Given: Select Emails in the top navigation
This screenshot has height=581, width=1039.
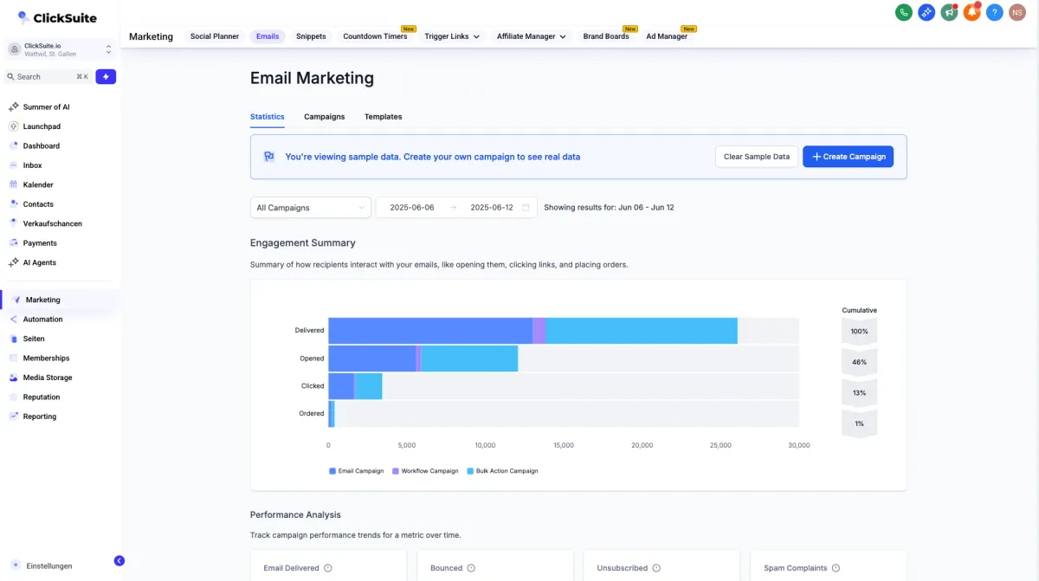Looking at the screenshot, I should (x=268, y=36).
